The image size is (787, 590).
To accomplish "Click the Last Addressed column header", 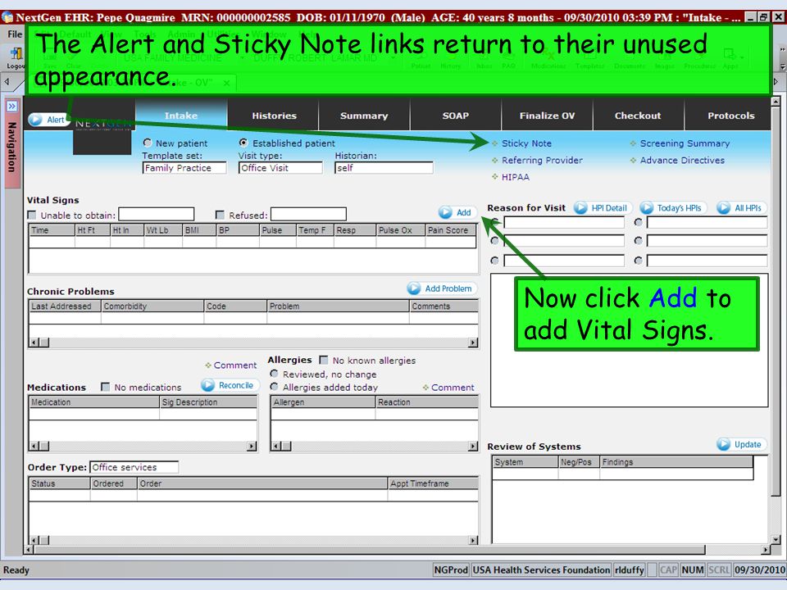I will pos(65,306).
